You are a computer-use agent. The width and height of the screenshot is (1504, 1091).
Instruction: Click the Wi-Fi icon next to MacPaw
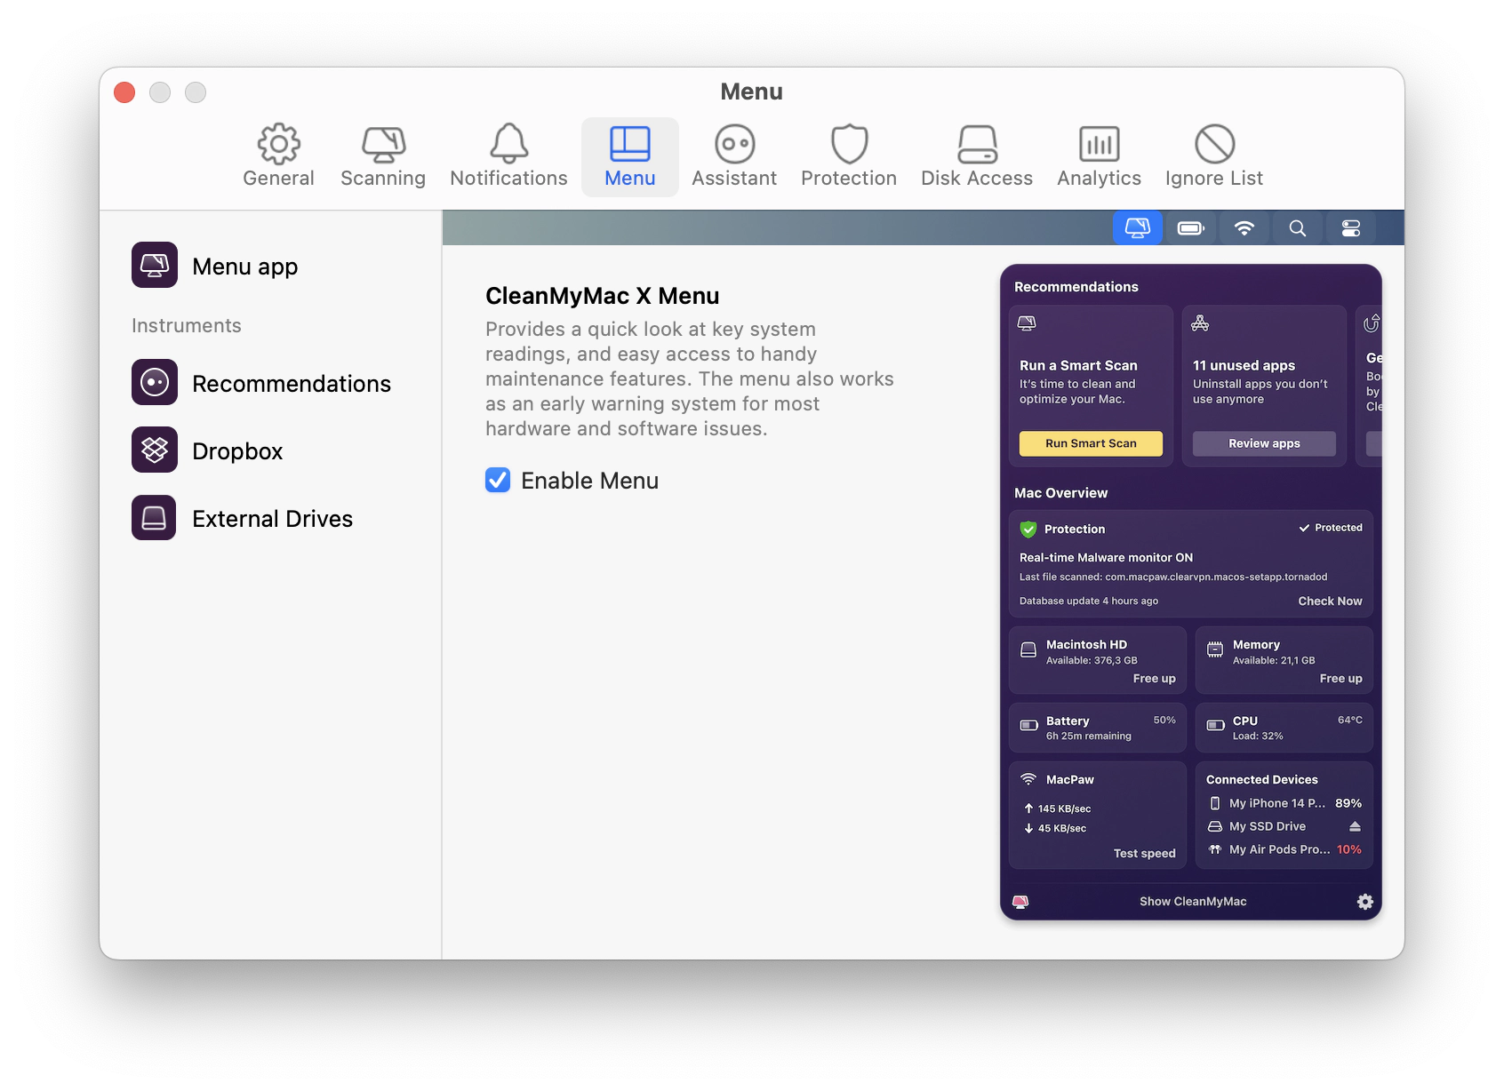coord(1028,779)
